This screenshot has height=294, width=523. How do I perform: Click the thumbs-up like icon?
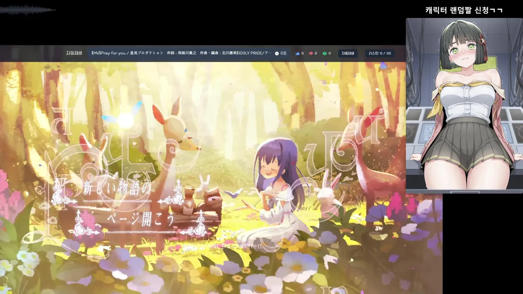297,53
